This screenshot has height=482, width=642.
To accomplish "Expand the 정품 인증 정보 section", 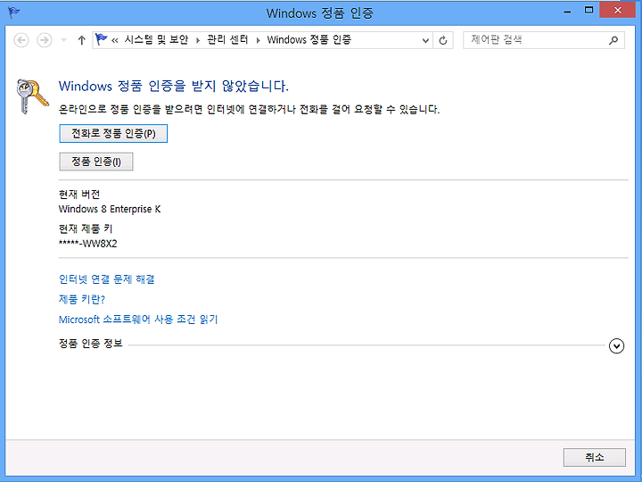I will pos(616,346).
